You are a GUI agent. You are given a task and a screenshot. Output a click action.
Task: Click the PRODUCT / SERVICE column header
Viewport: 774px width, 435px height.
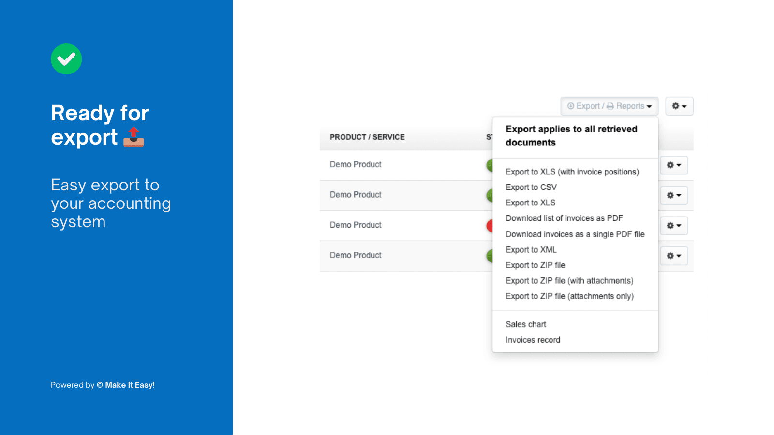click(367, 137)
